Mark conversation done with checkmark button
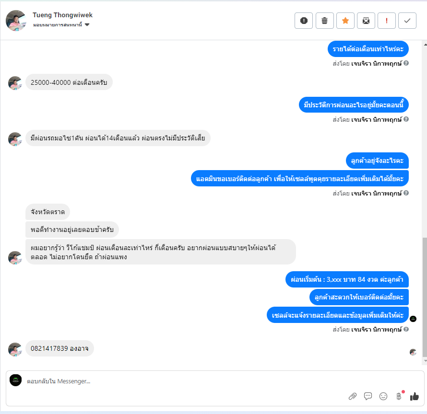The image size is (427, 414). tap(407, 21)
